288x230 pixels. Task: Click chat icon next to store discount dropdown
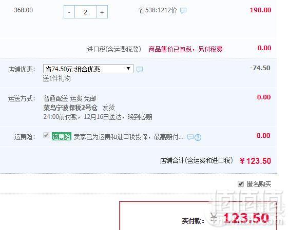(140, 69)
